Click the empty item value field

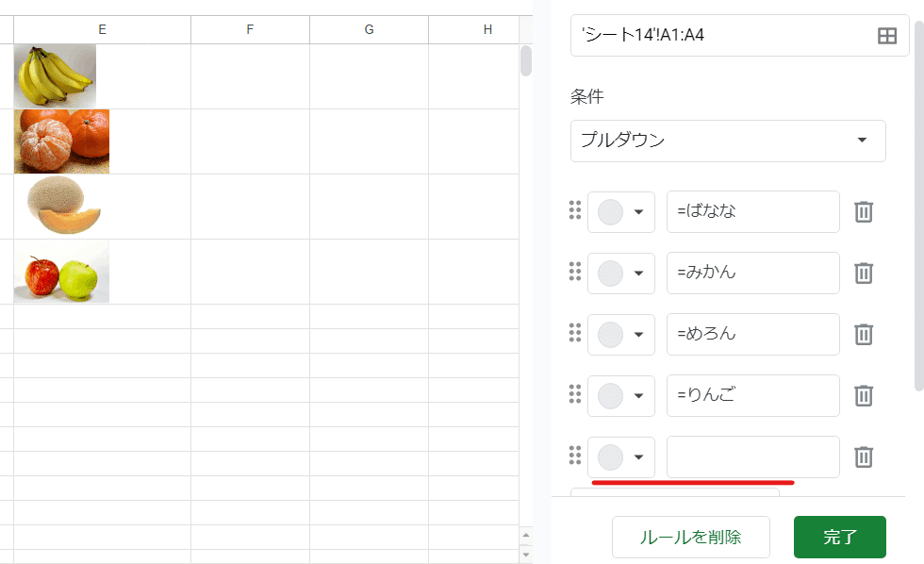coord(753,456)
